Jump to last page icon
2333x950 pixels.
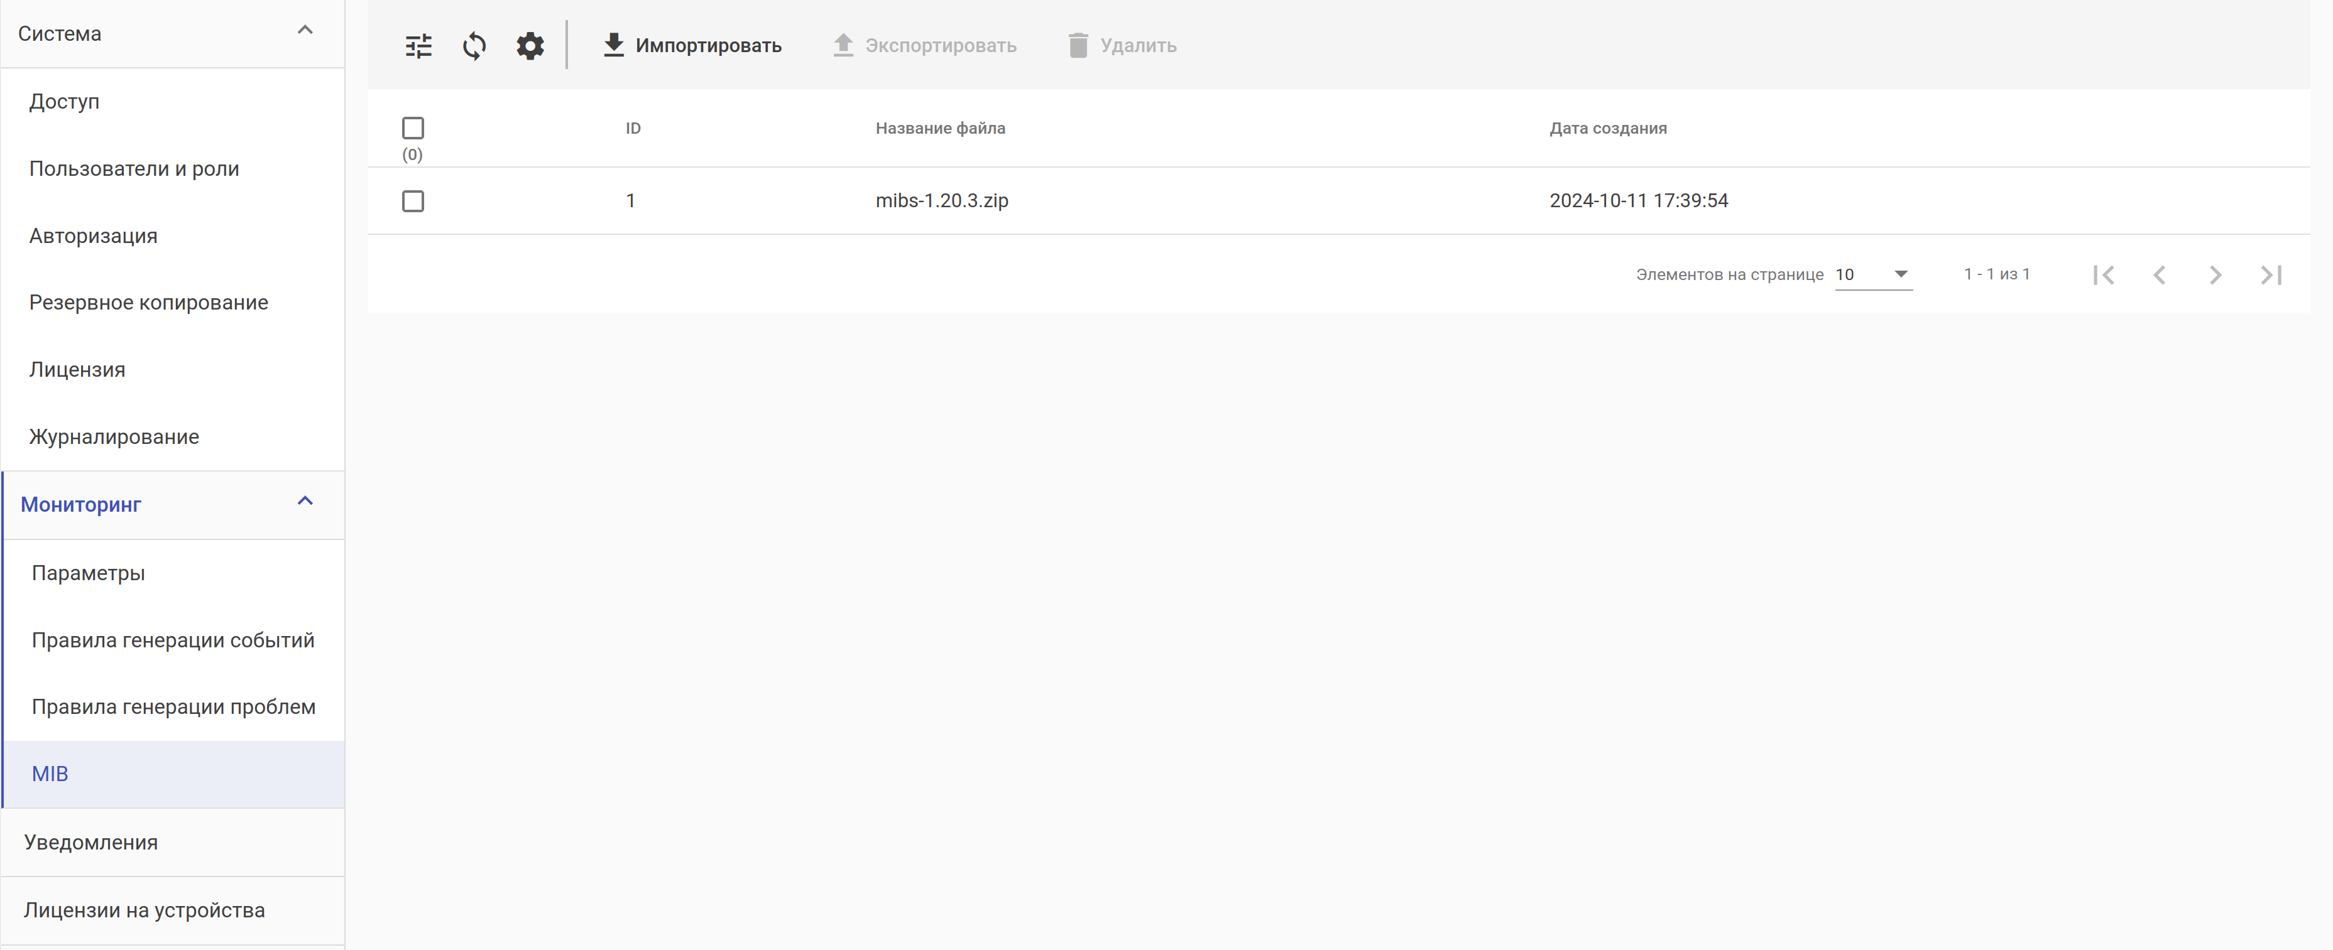(x=2271, y=275)
